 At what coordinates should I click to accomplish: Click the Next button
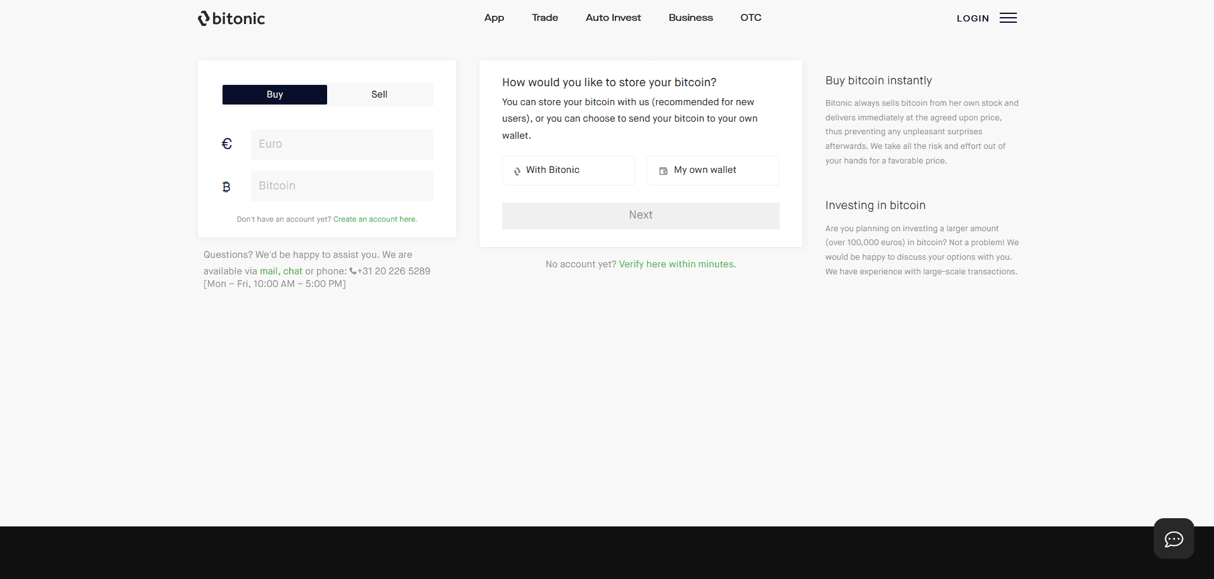(x=641, y=216)
